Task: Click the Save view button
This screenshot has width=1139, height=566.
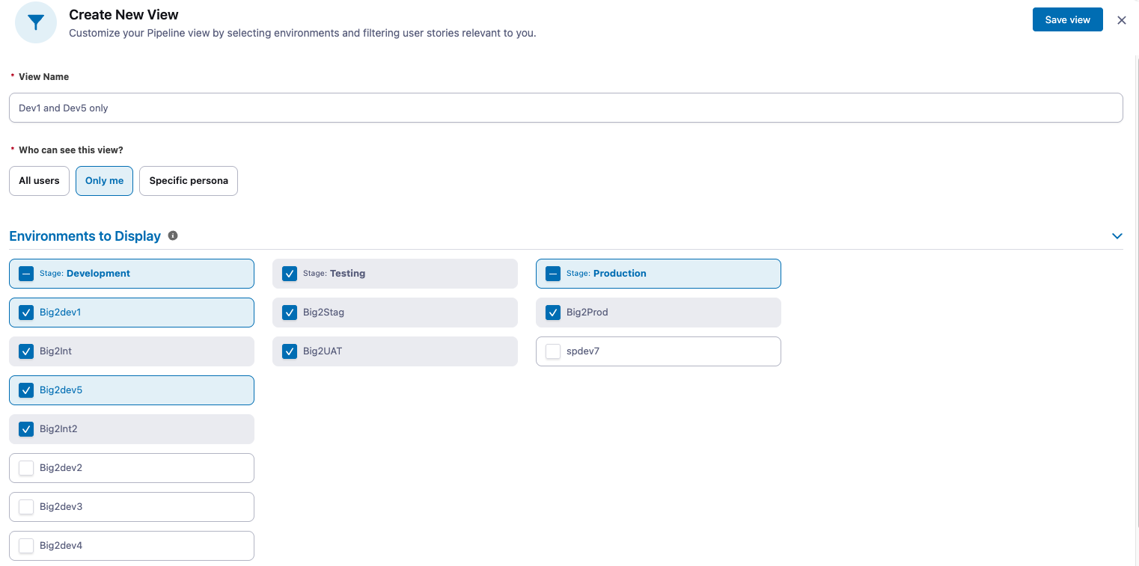Action: tap(1067, 20)
